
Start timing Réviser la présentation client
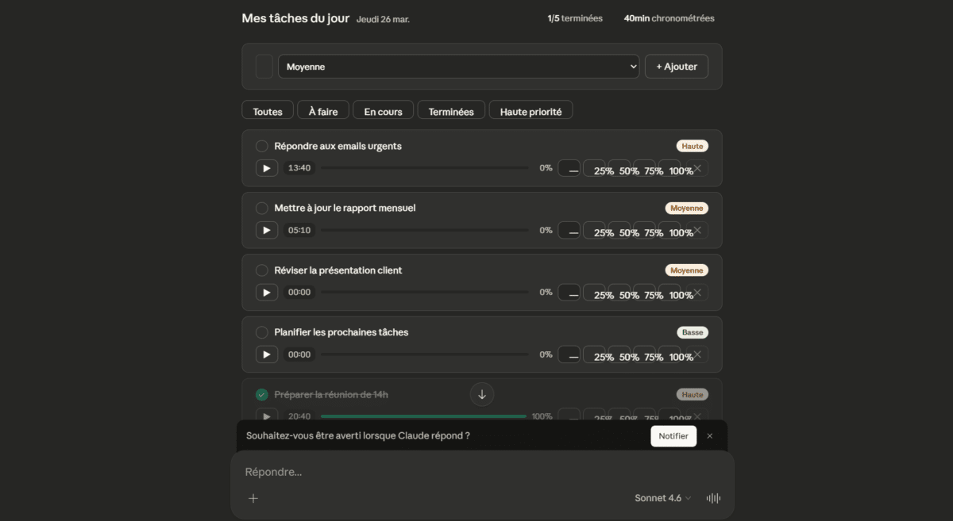click(x=267, y=292)
